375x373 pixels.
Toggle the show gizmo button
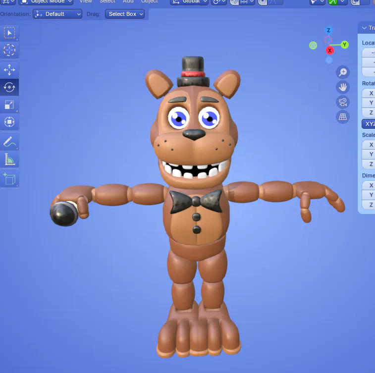[333, 2]
